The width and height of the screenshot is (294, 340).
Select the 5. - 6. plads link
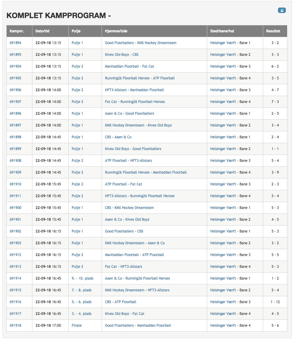tap(82, 302)
